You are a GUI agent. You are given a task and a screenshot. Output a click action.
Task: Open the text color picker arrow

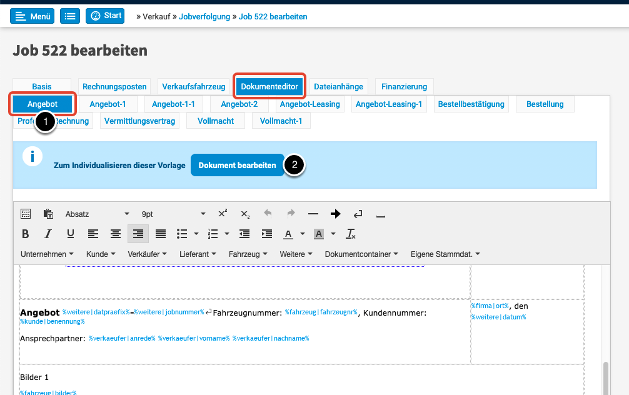coord(303,234)
